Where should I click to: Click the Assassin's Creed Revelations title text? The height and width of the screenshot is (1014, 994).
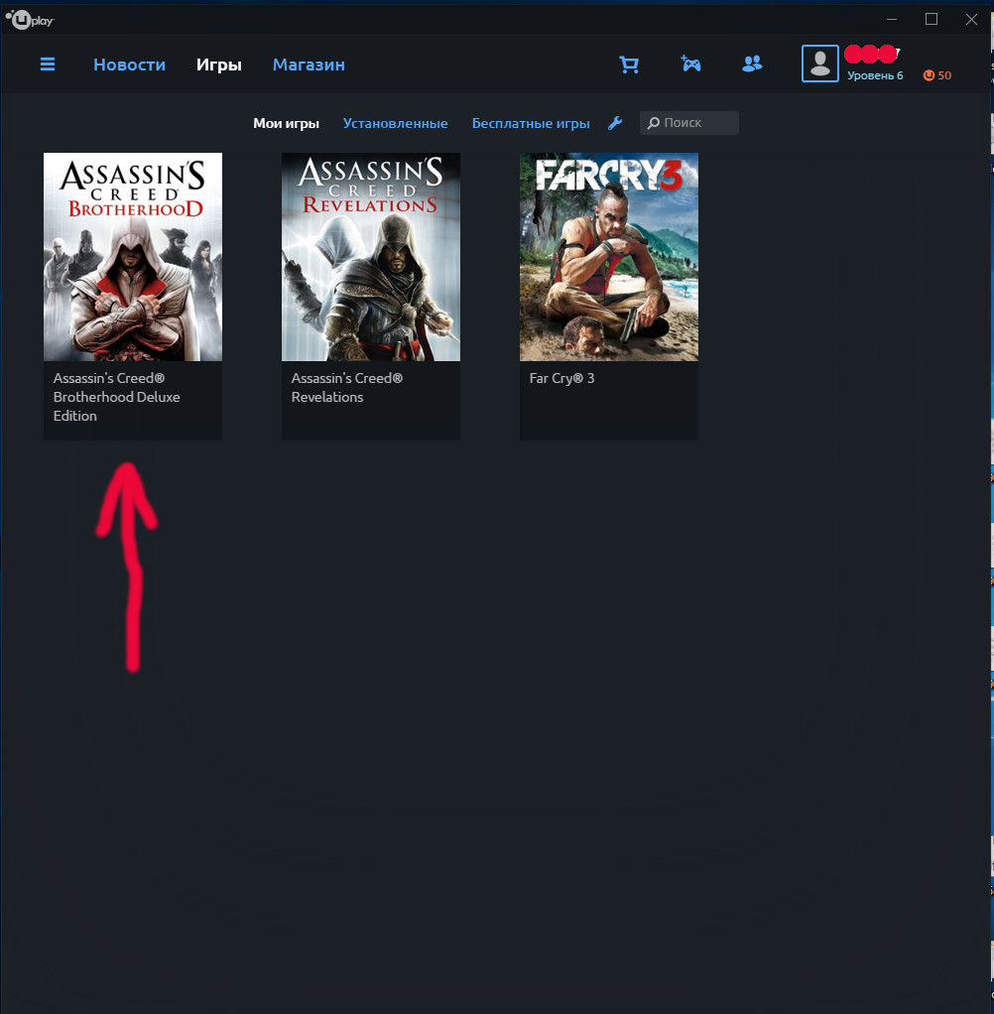346,387
